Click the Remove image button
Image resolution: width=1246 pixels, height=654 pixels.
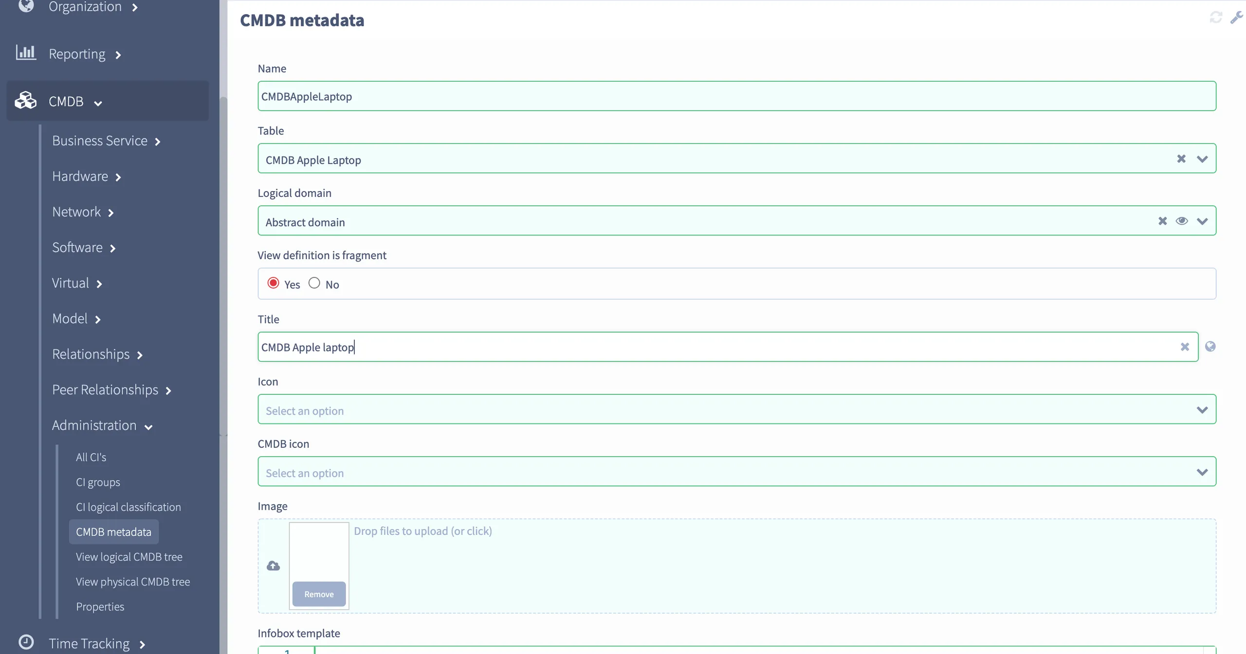pos(319,594)
